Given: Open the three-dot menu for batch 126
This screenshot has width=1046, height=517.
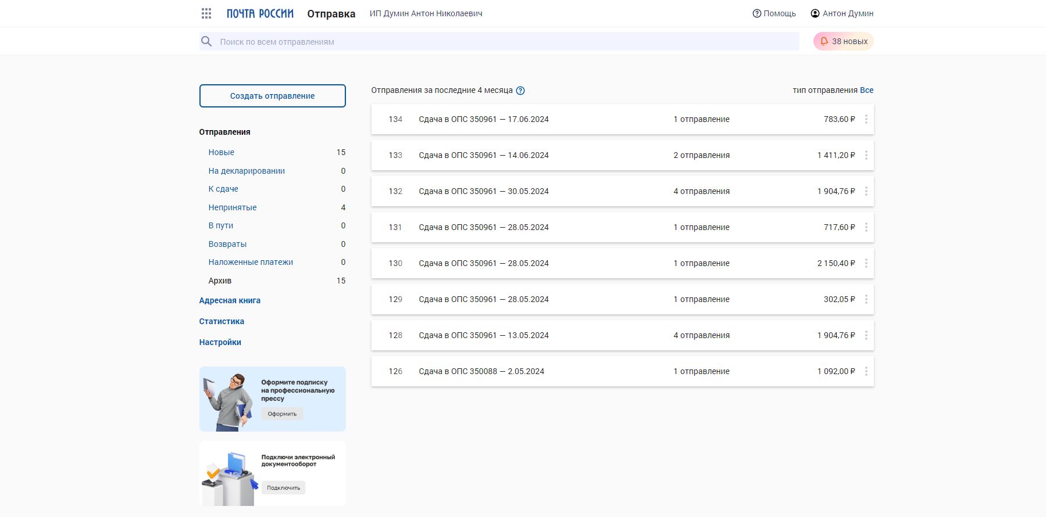Looking at the screenshot, I should tap(866, 371).
